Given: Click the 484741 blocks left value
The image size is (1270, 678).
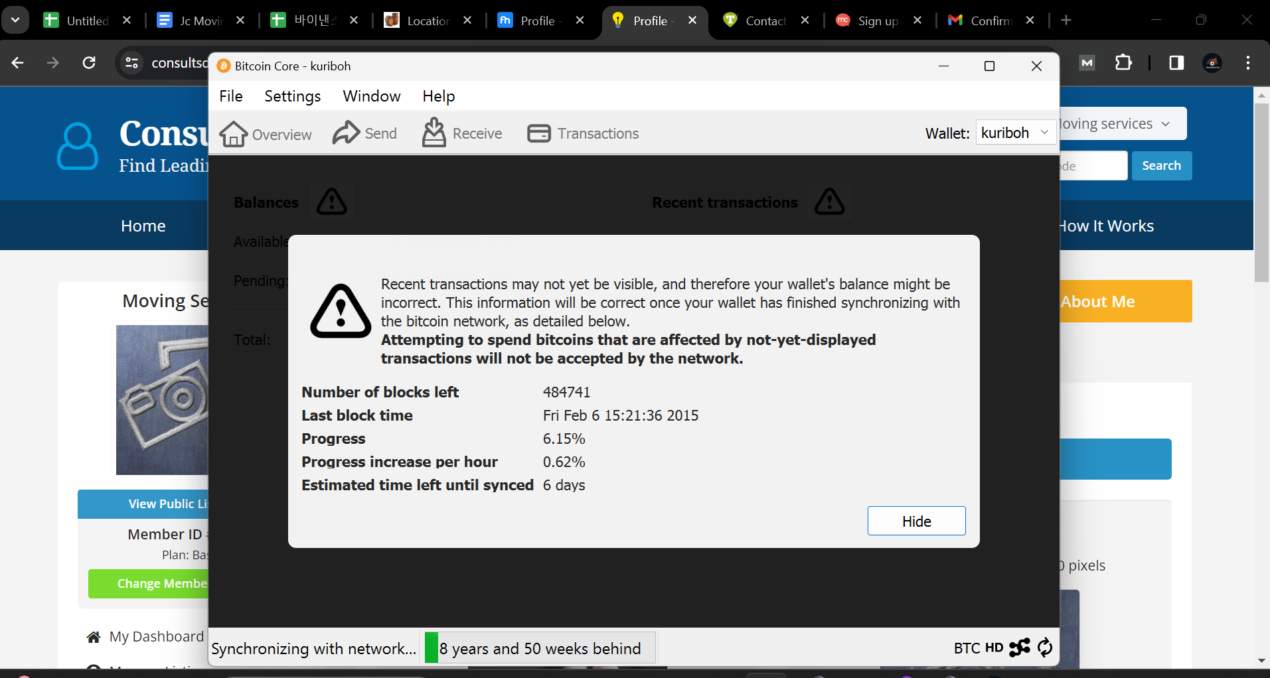Looking at the screenshot, I should (x=566, y=392).
